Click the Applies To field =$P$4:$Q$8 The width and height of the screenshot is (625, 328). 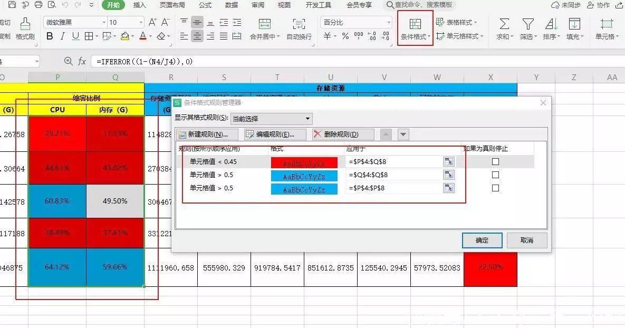394,161
